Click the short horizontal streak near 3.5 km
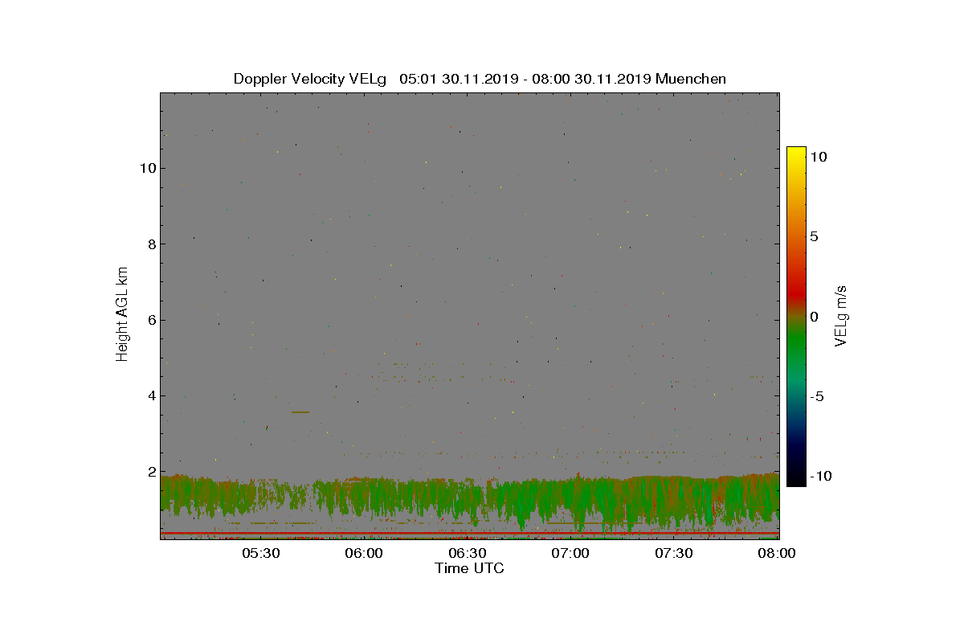Screen dimensions: 964x643 [x=300, y=412]
